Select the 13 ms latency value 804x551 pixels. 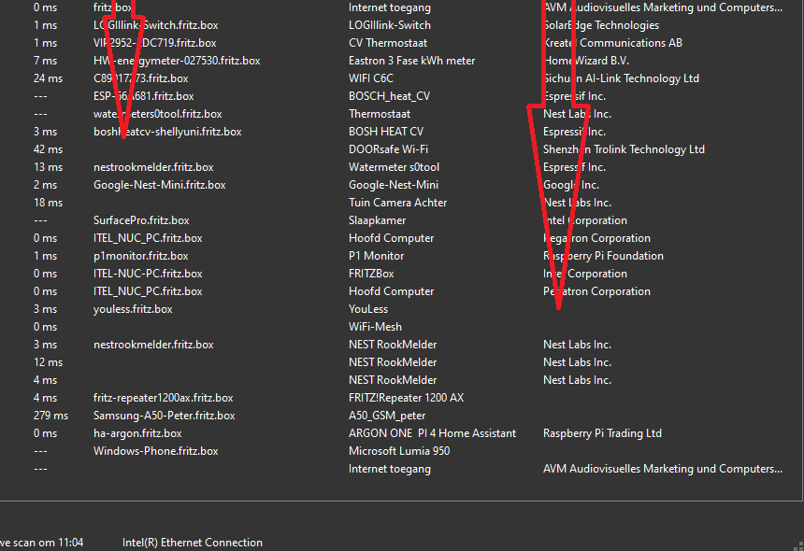pos(49,167)
